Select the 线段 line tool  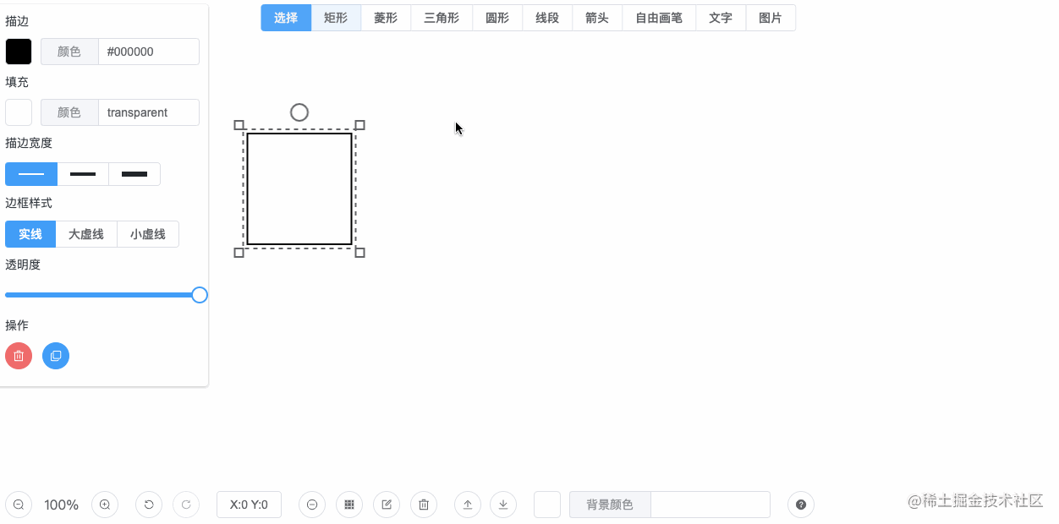pyautogui.click(x=547, y=18)
